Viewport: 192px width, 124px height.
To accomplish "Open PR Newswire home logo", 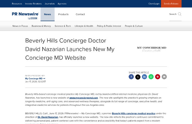I will point(25,16).
